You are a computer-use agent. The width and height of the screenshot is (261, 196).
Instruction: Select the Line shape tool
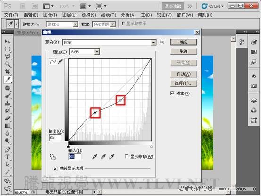point(8,172)
